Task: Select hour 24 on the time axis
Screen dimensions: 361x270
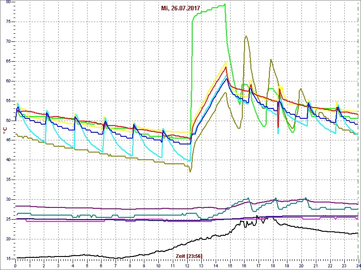Action: pyautogui.click(x=357, y=265)
